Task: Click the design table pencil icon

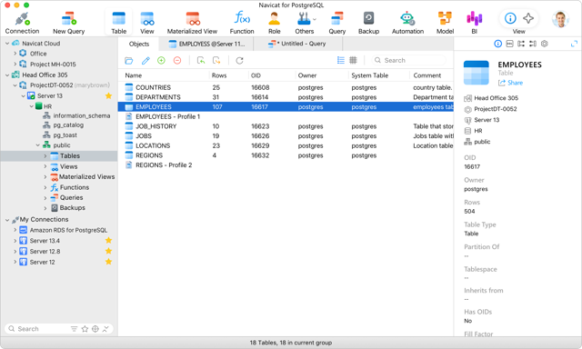Action: coord(145,61)
